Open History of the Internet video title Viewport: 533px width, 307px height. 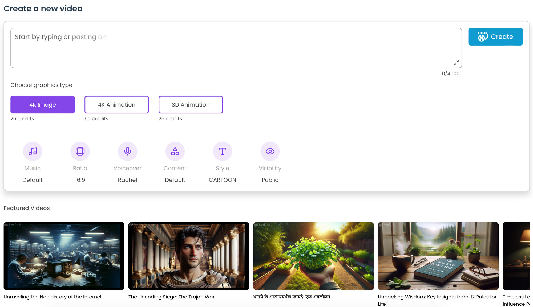click(53, 297)
